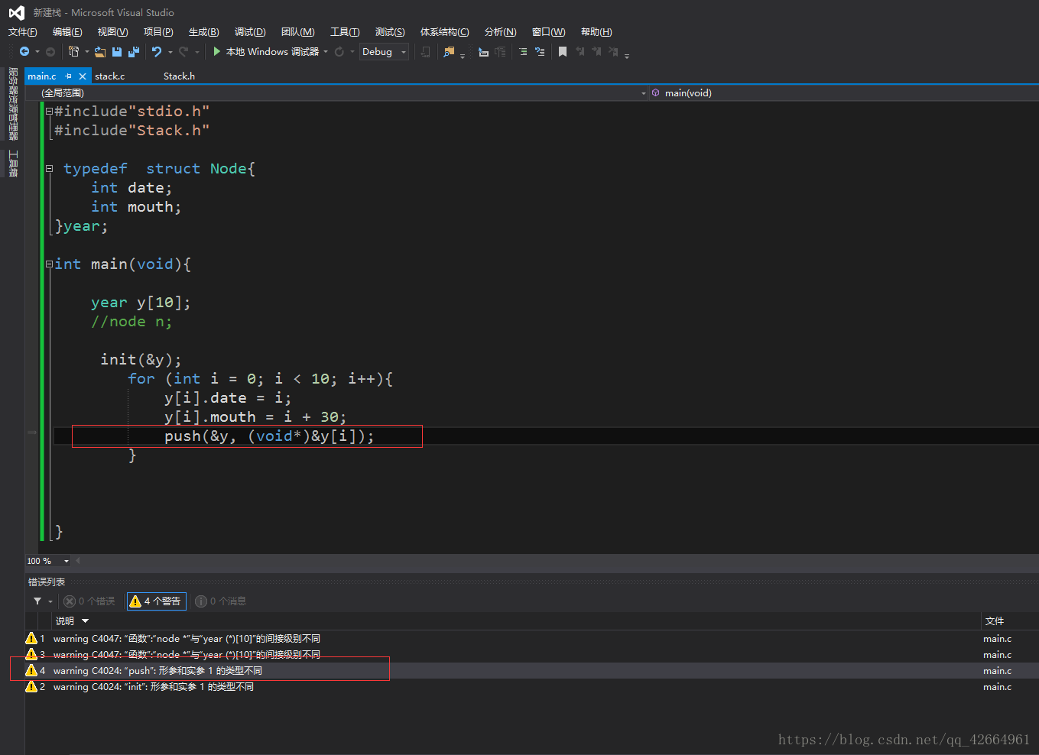The width and height of the screenshot is (1039, 755).
Task: Toggle the 4 个警告 warnings filter
Action: pos(156,601)
